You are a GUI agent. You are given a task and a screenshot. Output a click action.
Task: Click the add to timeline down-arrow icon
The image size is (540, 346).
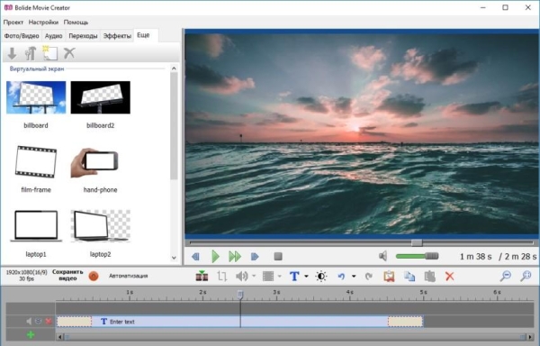coord(12,53)
